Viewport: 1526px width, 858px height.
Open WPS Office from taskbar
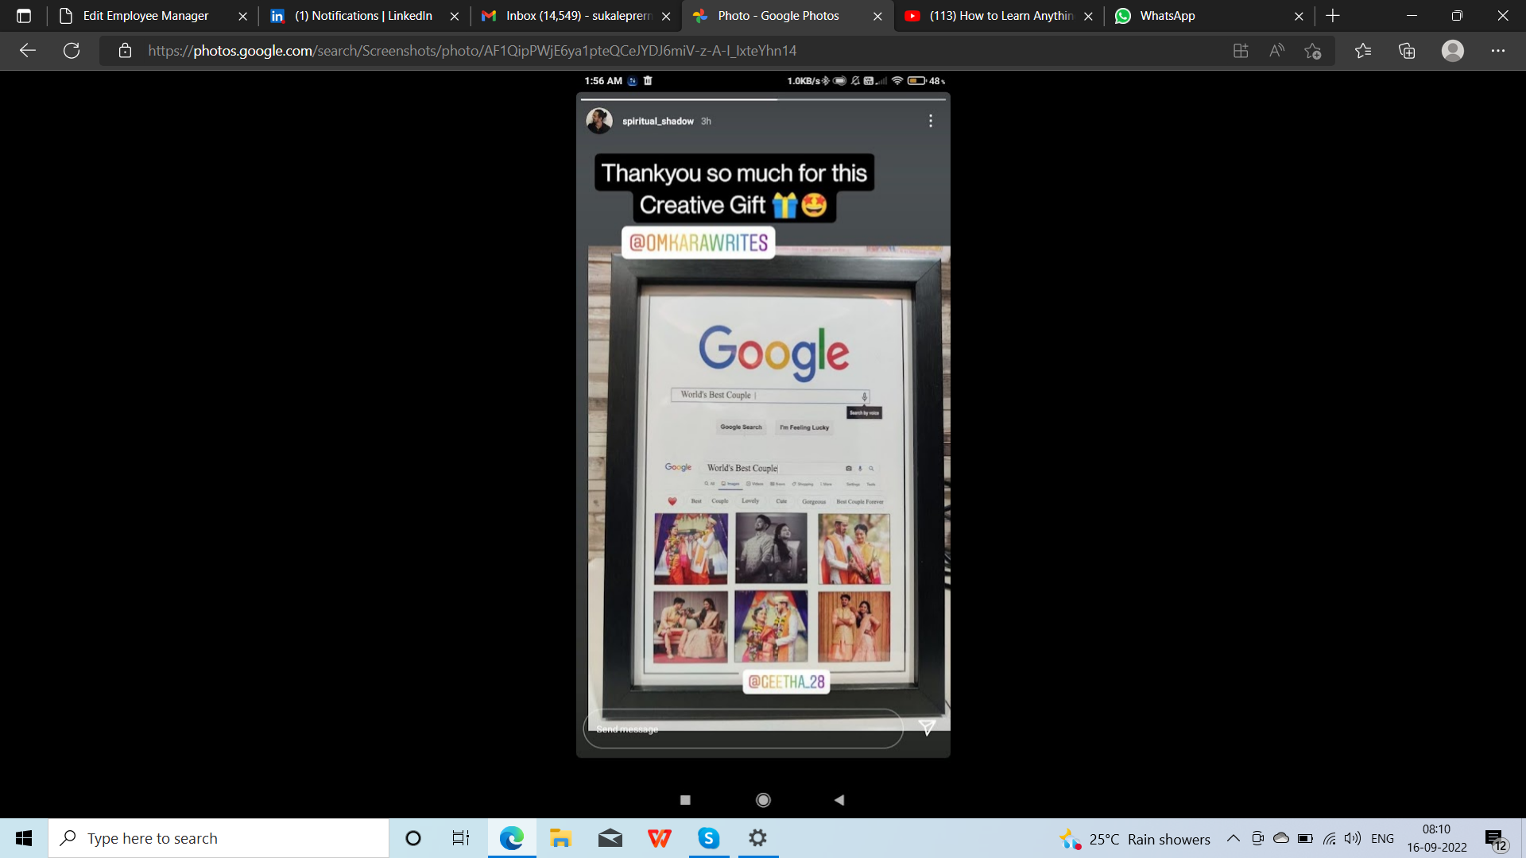659,838
